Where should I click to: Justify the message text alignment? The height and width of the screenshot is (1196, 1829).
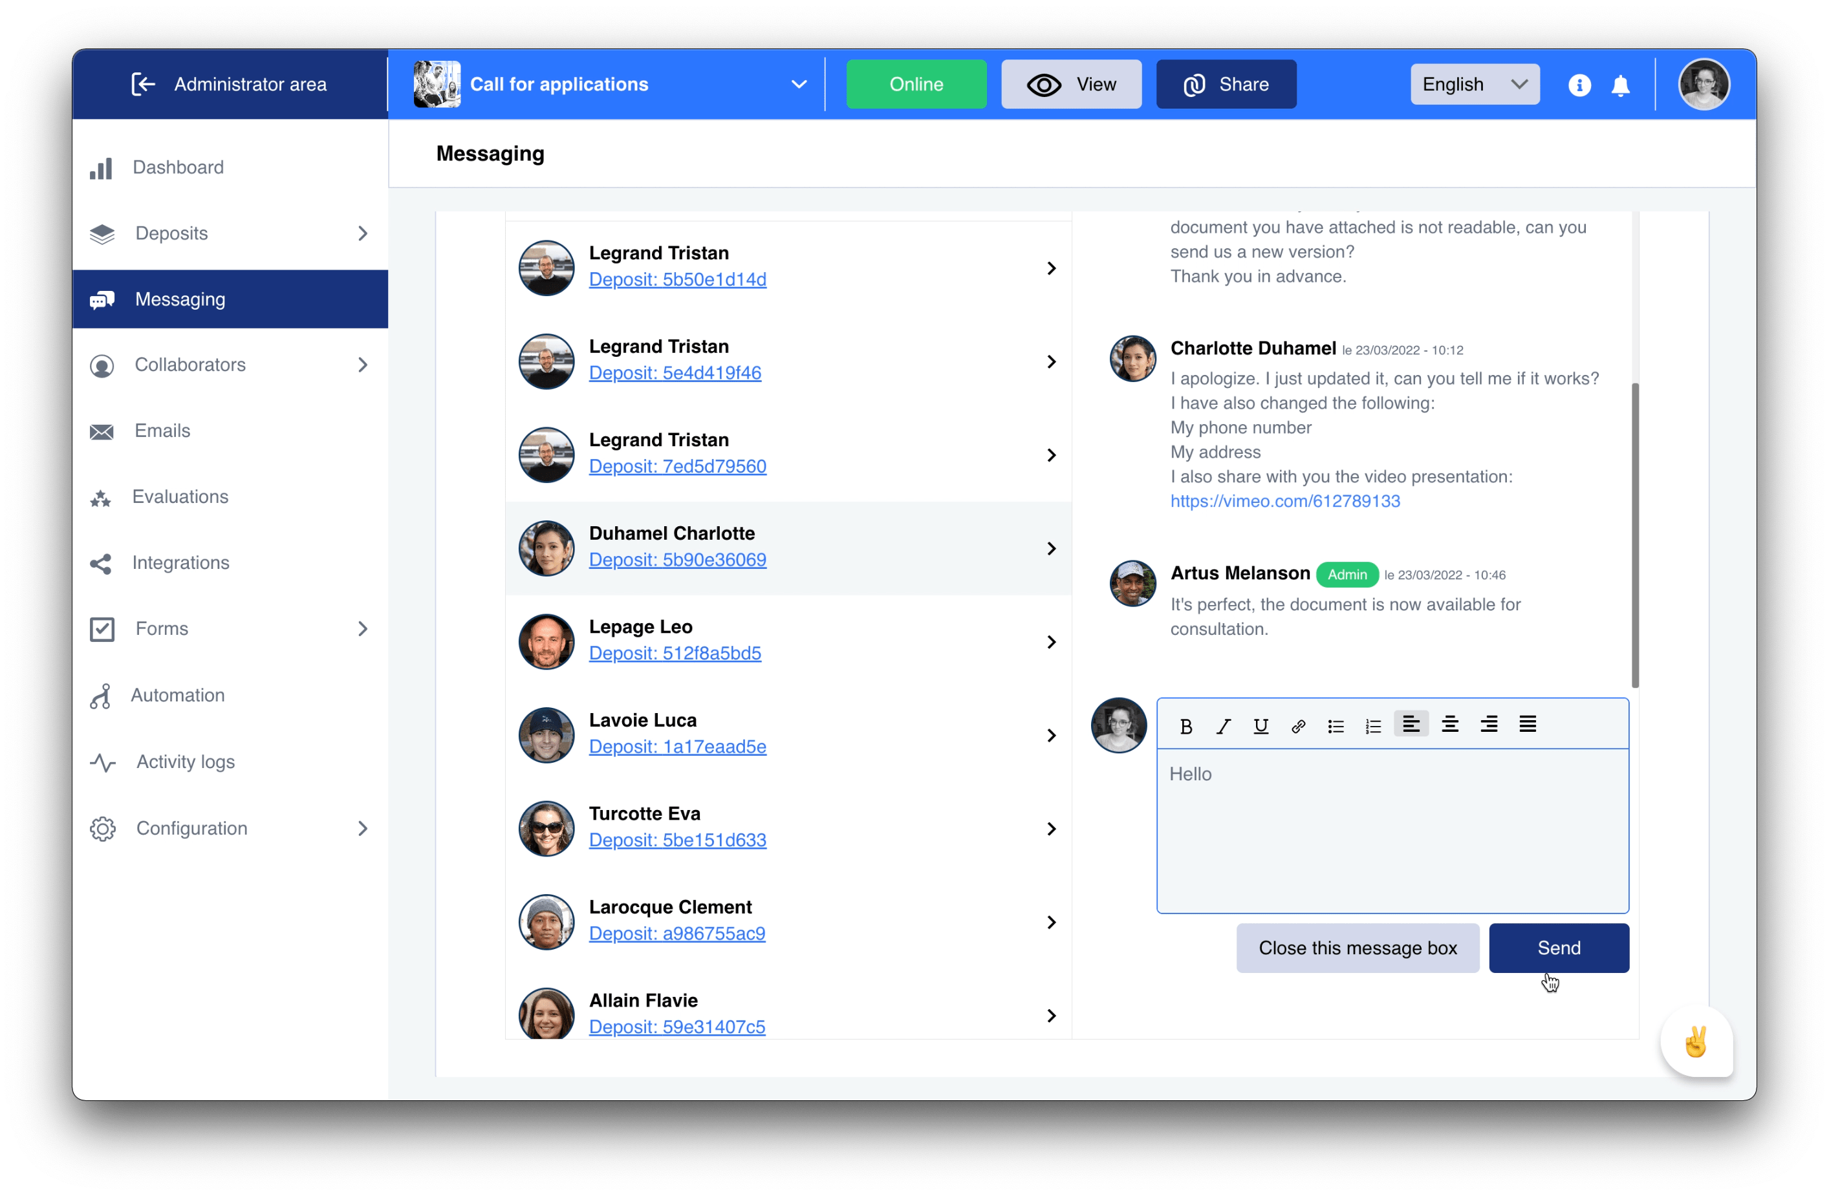click(1527, 724)
